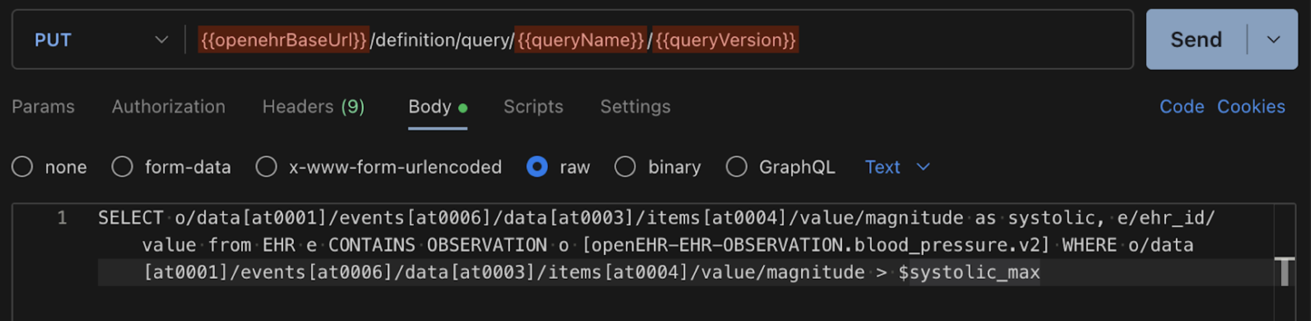Click the {{openehrBaseUrl}} variable in URL
This screenshot has width=1311, height=321.
click(x=284, y=40)
